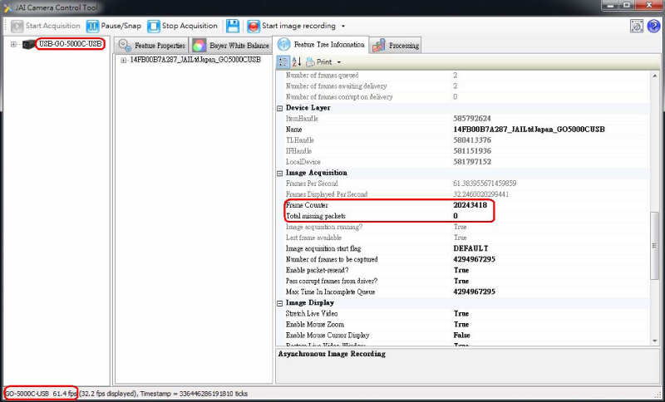Click the property grid scroll up arrow

coord(654,76)
